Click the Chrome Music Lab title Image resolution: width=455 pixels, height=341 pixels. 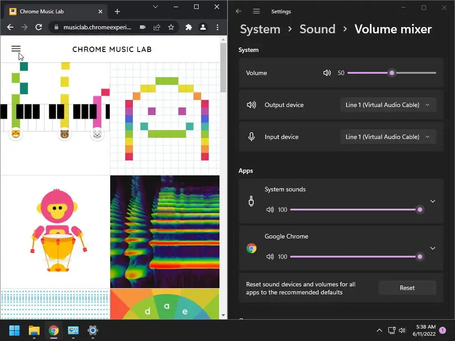(x=112, y=49)
